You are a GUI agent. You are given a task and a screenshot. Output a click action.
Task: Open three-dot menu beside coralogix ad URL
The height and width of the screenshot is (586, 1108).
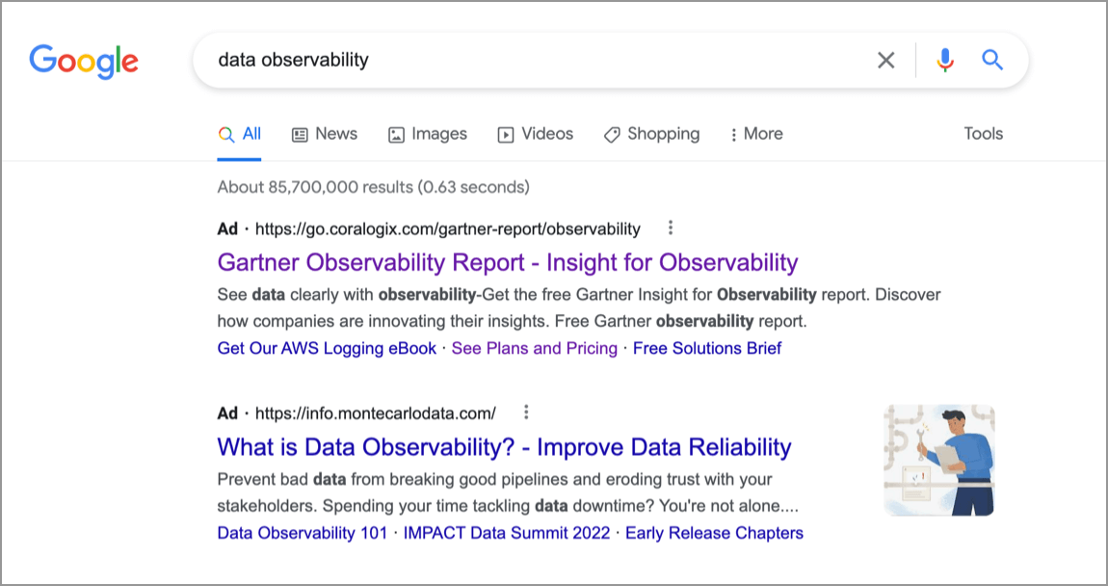click(670, 228)
